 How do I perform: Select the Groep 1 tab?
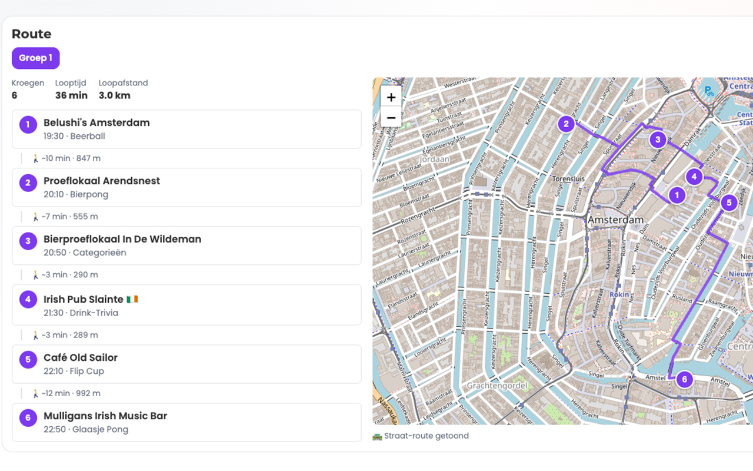tap(36, 58)
